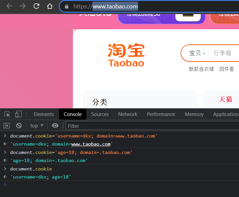The image size is (239, 197).
Task: Toggle the device toolbar
Action: tap(19, 114)
